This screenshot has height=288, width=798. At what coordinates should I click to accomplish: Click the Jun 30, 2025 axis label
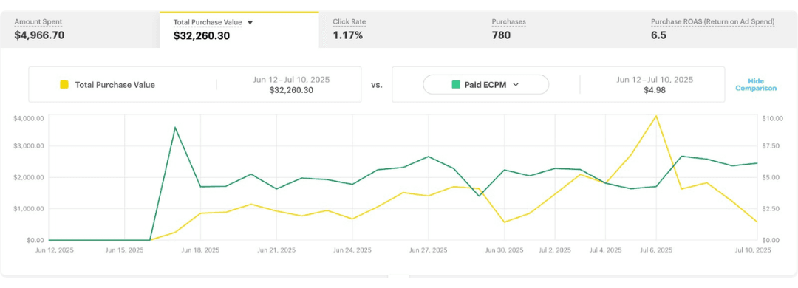(x=505, y=250)
